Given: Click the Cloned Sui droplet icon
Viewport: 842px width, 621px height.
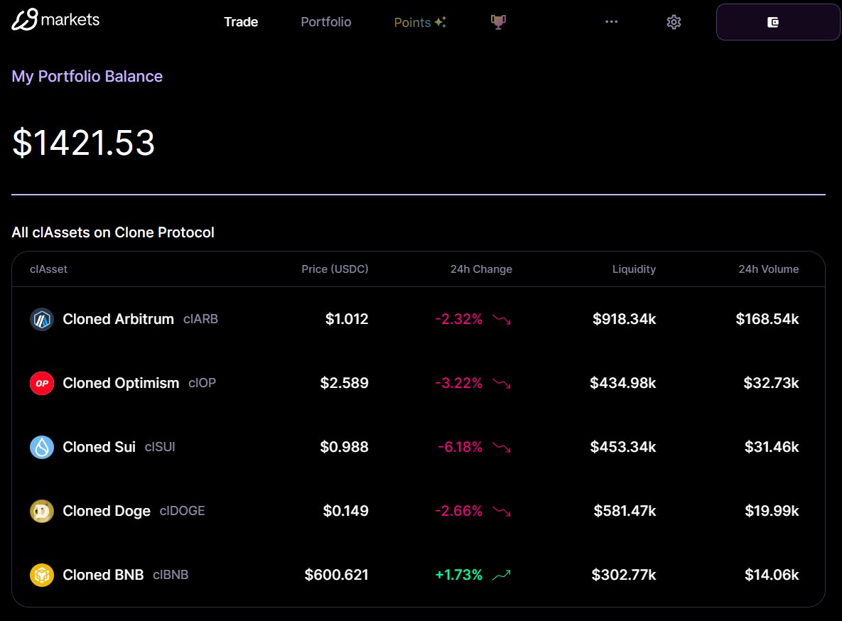Looking at the screenshot, I should coord(42,447).
